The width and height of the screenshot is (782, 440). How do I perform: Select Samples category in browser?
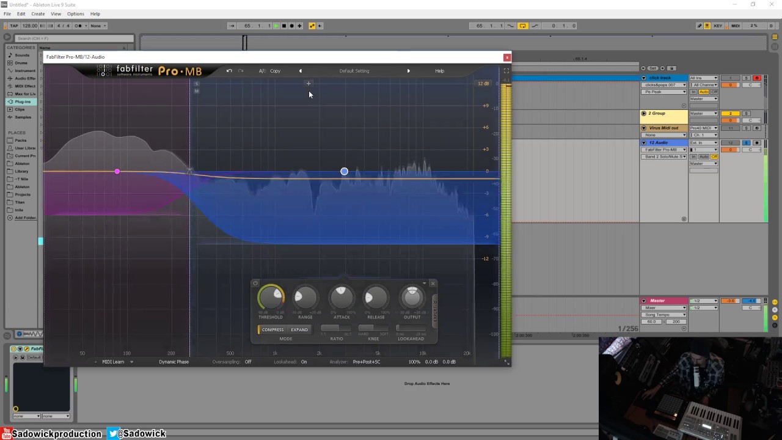tap(23, 117)
